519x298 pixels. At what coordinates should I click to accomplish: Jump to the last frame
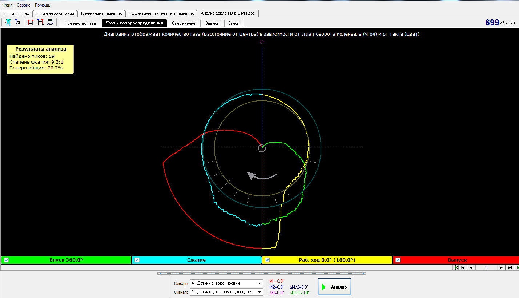pos(510,267)
